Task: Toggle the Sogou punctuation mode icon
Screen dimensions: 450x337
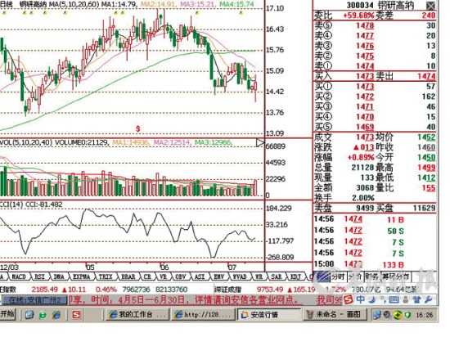Action: 384,300
